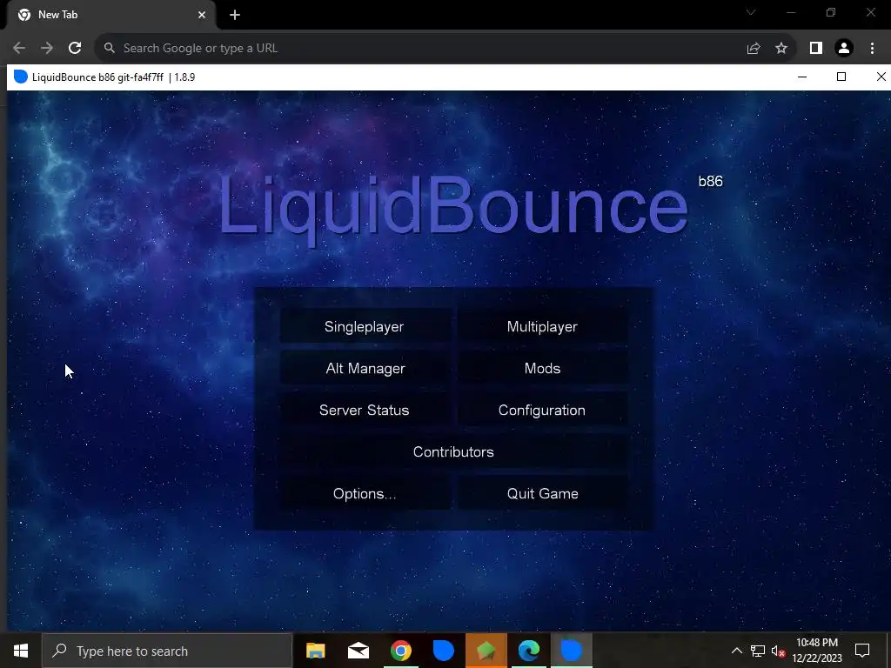
Task: Open network status tray icon
Action: coord(758,651)
